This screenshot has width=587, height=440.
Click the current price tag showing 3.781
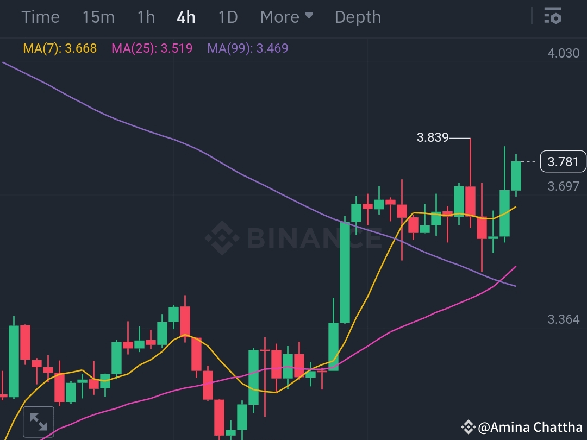click(563, 161)
